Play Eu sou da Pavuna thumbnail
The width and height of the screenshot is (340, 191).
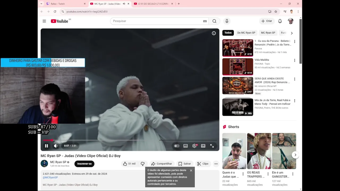[x=238, y=48]
